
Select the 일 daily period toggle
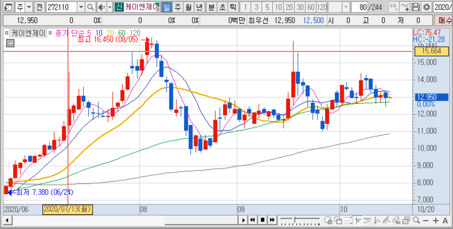[166, 7]
